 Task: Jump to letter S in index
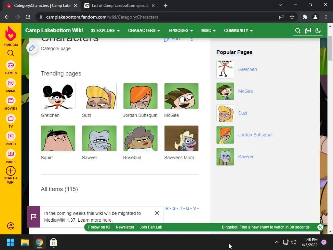click(x=174, y=208)
